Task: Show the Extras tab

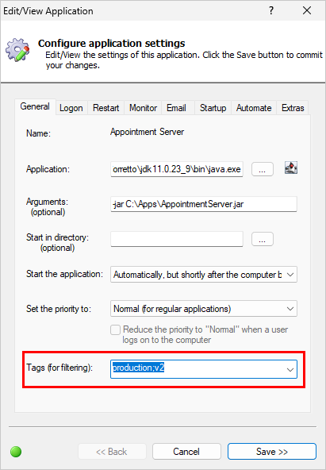Action: coord(293,108)
